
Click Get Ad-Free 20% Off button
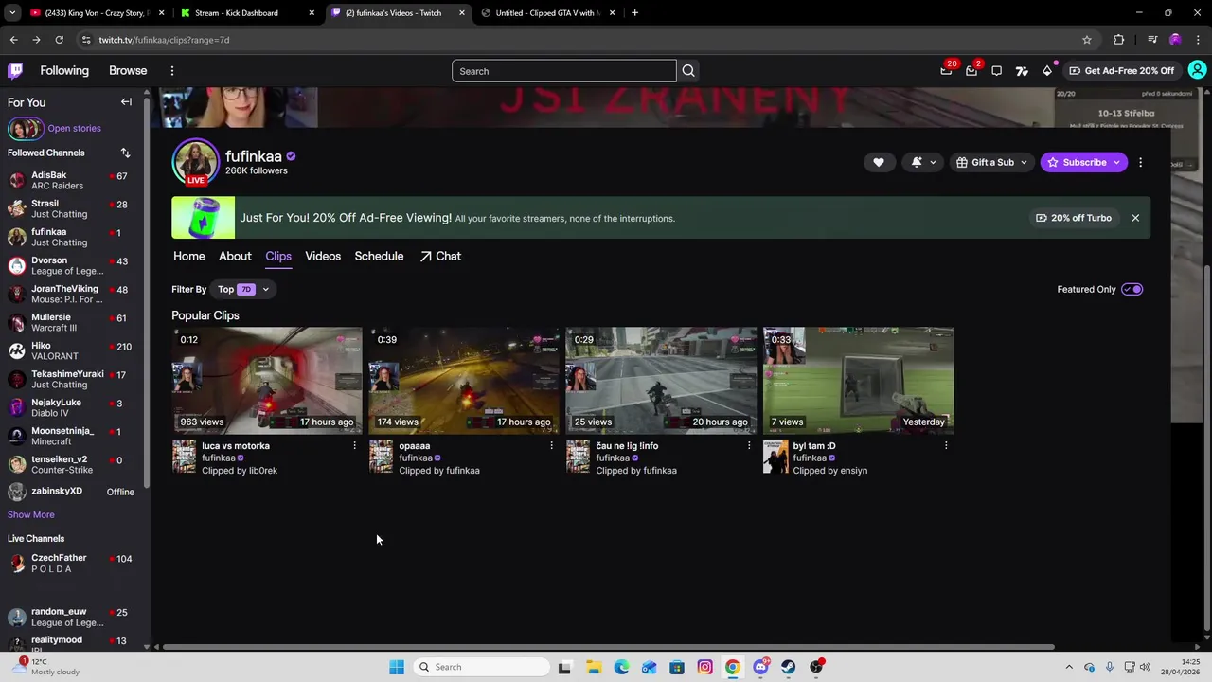click(1121, 70)
